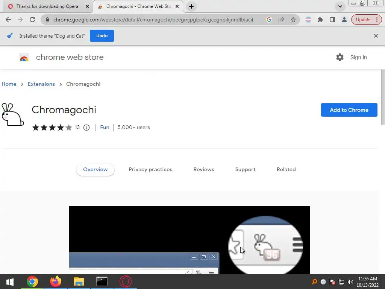
Task: Click the volume speaker tray icon
Action: click(x=350, y=282)
